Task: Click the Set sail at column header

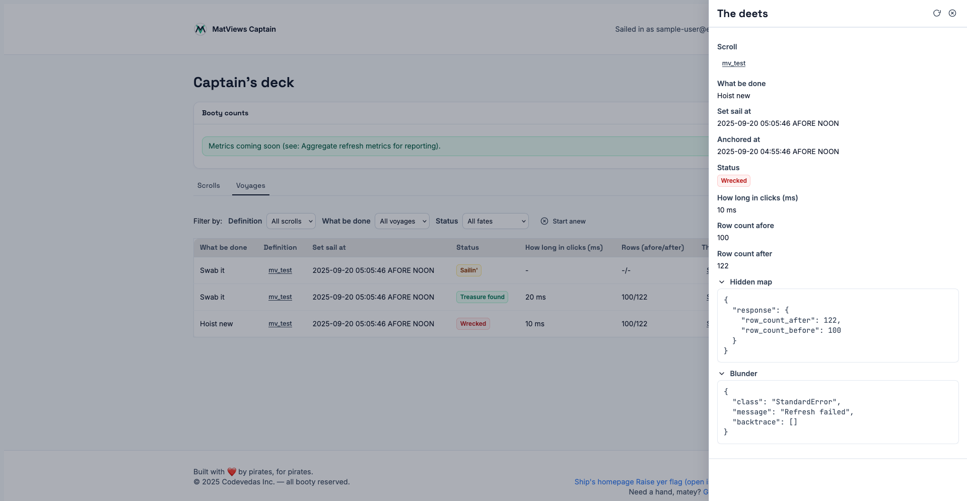Action: (329, 248)
